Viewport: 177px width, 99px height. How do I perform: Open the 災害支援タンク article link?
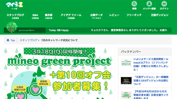pos(151,95)
